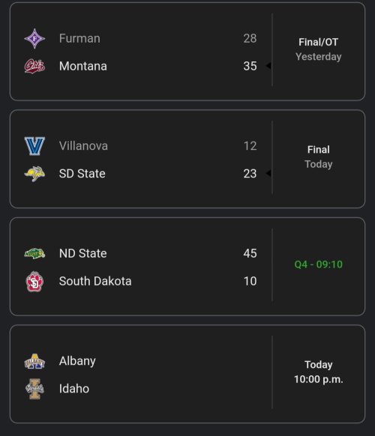Select the Albany team name
Viewport: 375px width, 436px height.
[77, 361]
